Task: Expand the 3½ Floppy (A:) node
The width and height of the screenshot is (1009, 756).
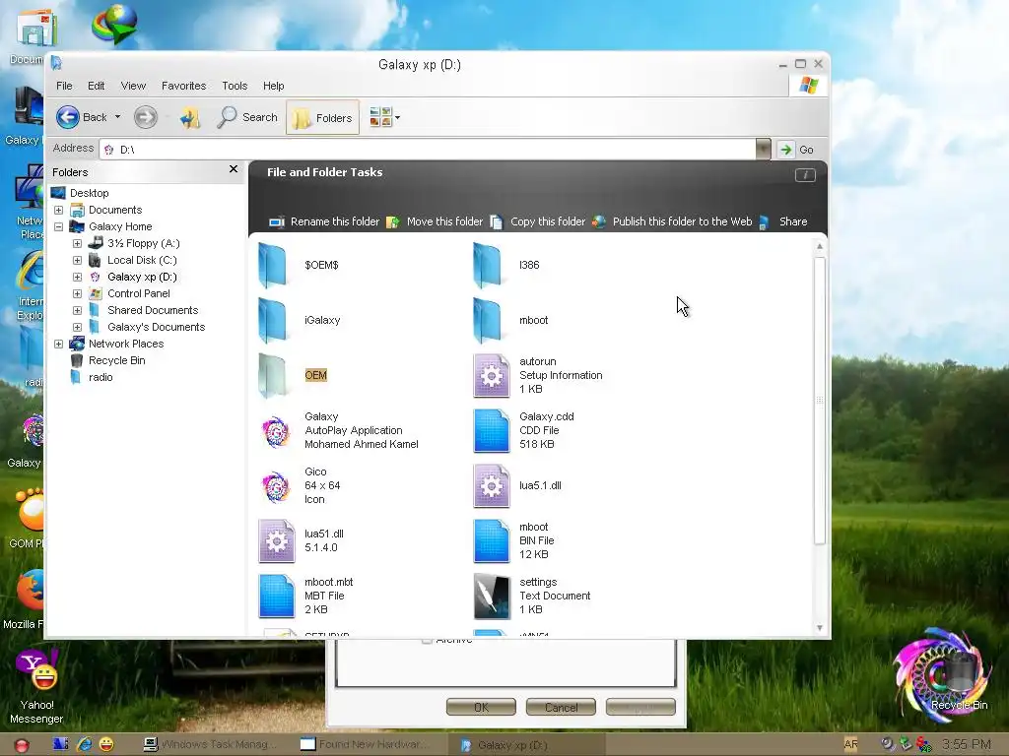Action: coord(77,244)
